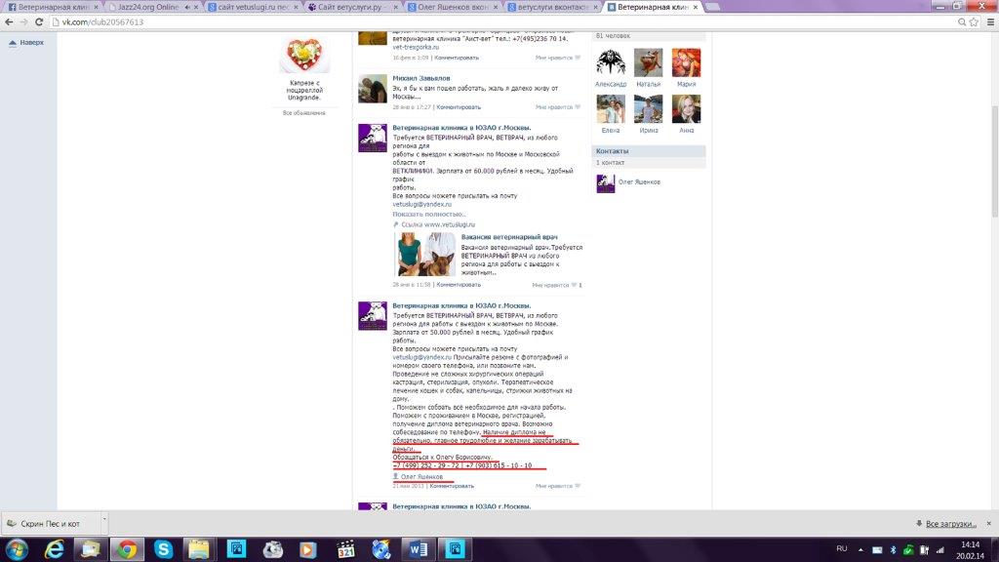The image size is (999, 562).
Task: Switch to the ветуслуги вконтакте tab
Action: 551,7
